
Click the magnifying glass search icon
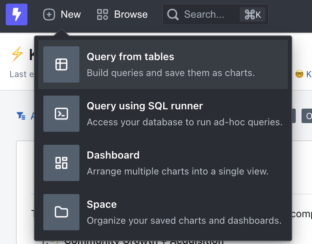pyautogui.click(x=173, y=14)
